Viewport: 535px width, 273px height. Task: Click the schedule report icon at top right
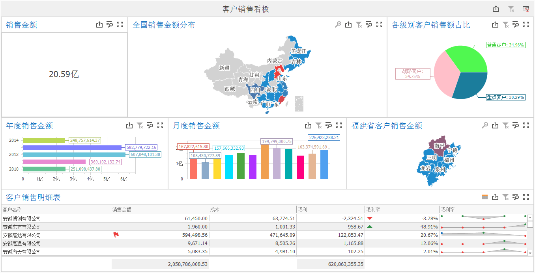[x=526, y=8]
